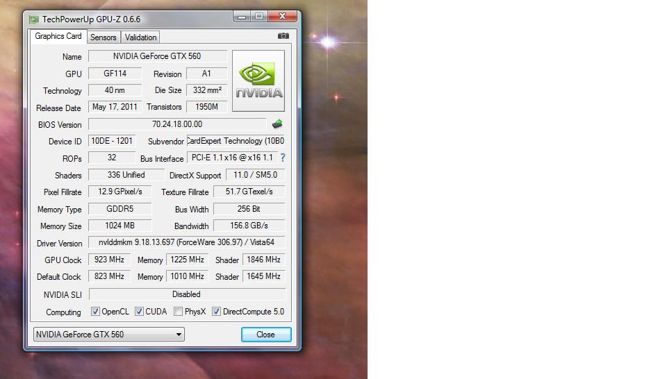Click the NVIDIA logo image
This screenshot has height=379, width=667.
pos(258,81)
